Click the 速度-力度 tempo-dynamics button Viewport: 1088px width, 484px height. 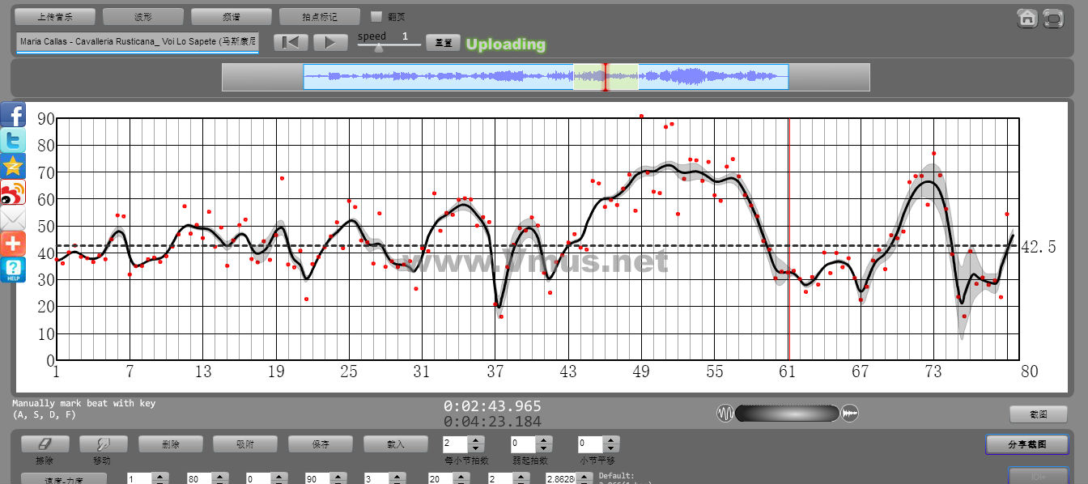(62, 479)
